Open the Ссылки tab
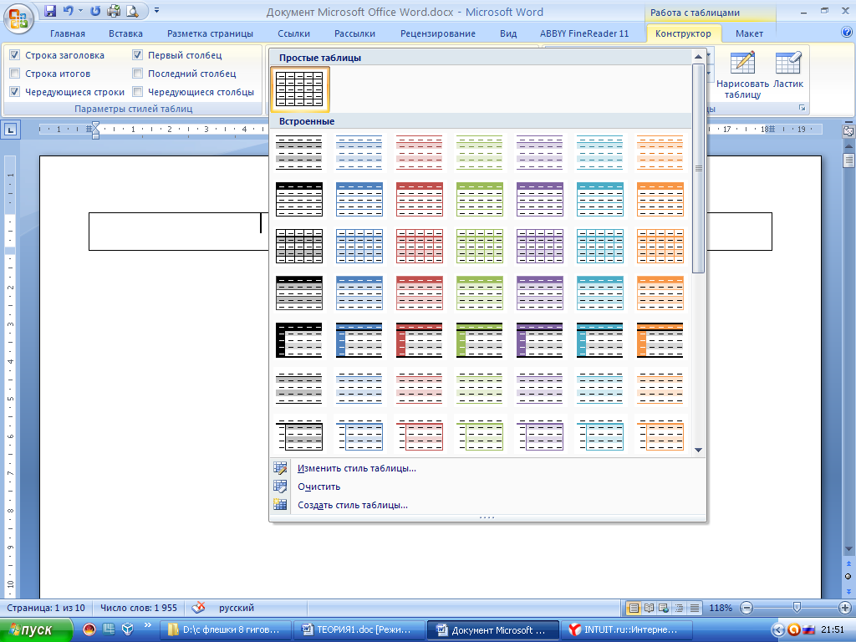Screen dimensions: 856x642 tap(293, 33)
